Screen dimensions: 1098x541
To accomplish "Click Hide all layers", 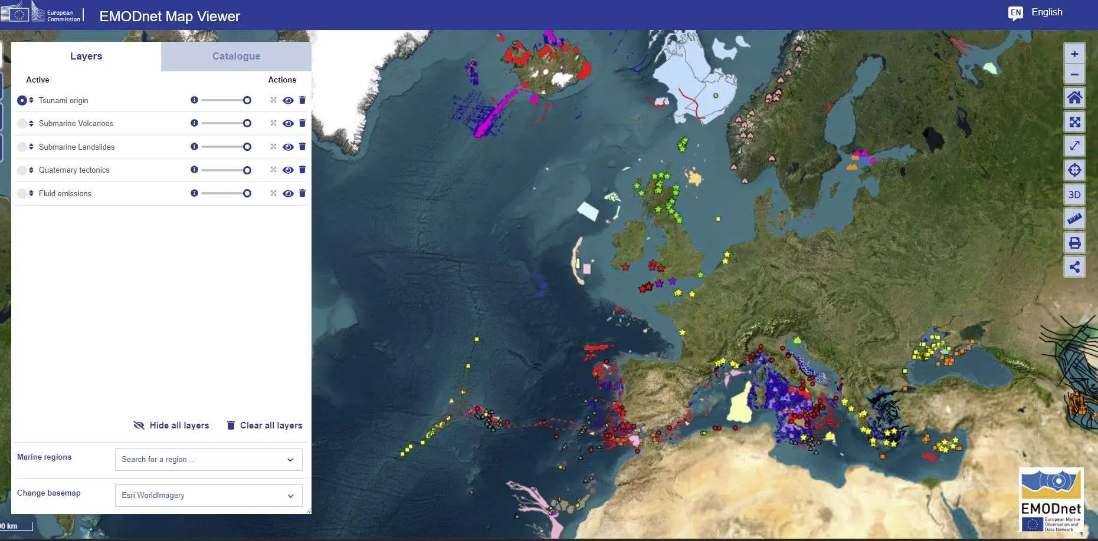I will (x=172, y=425).
